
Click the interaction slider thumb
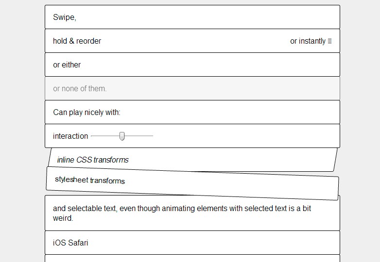pyautogui.click(x=122, y=136)
